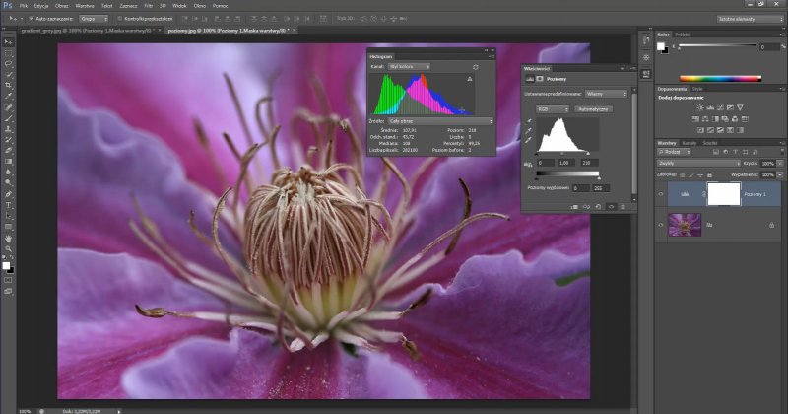Click the layer mask thumbnail of Poziomy 1
The image size is (788, 414).
pos(723,194)
